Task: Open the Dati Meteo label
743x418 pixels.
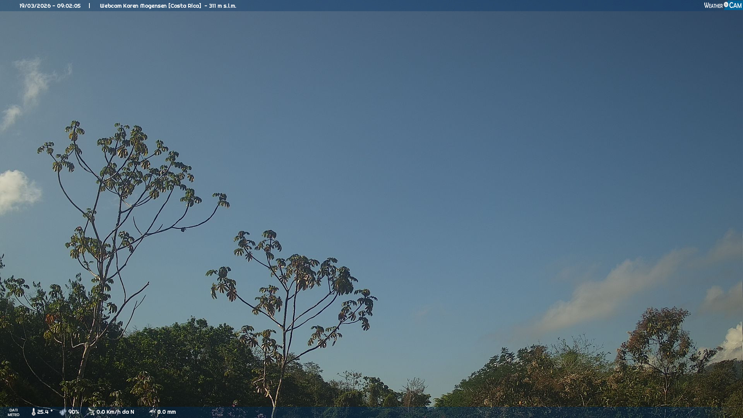Action: click(14, 412)
